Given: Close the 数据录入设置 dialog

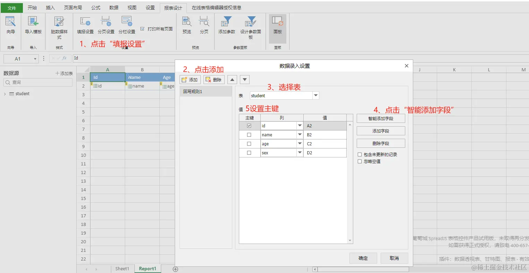Looking at the screenshot, I should [x=407, y=66].
